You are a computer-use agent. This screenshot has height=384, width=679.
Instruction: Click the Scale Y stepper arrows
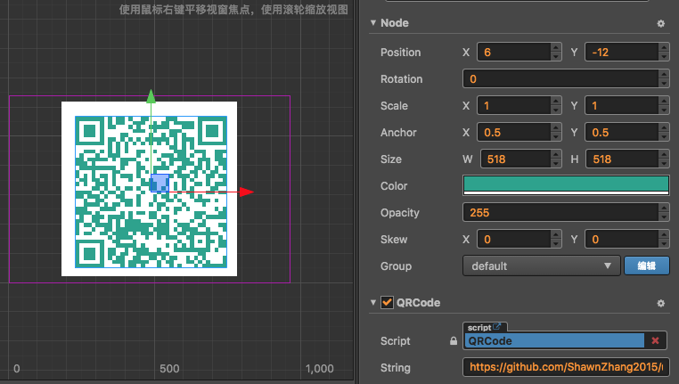tap(664, 106)
